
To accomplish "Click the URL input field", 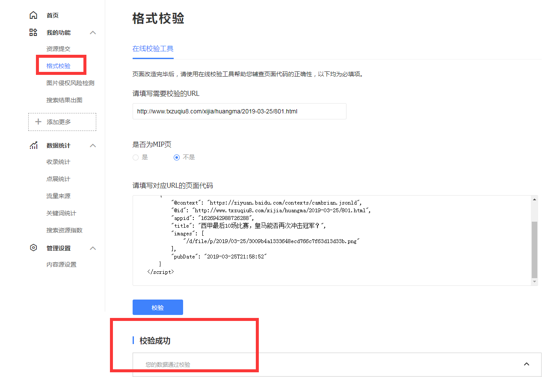I will point(239,111).
